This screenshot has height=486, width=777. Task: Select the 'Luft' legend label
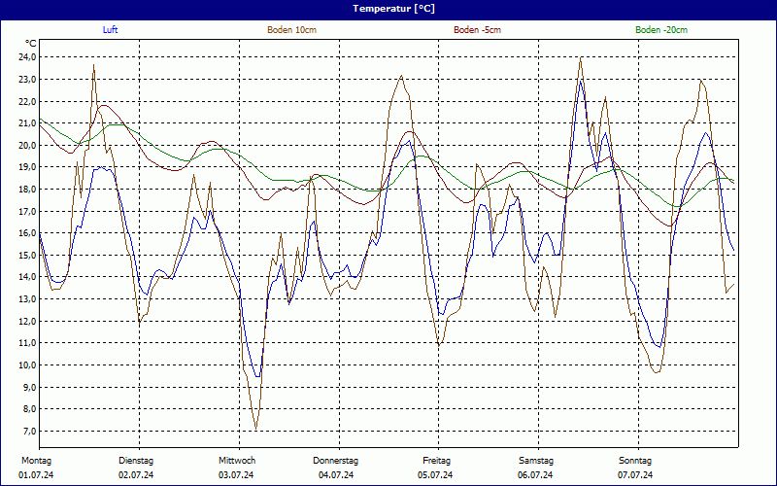[110, 30]
